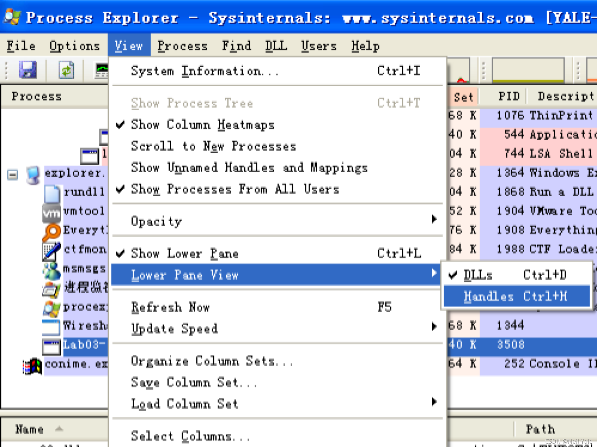
Task: Click the Process Explorer title bar icon
Action: [x=12, y=17]
